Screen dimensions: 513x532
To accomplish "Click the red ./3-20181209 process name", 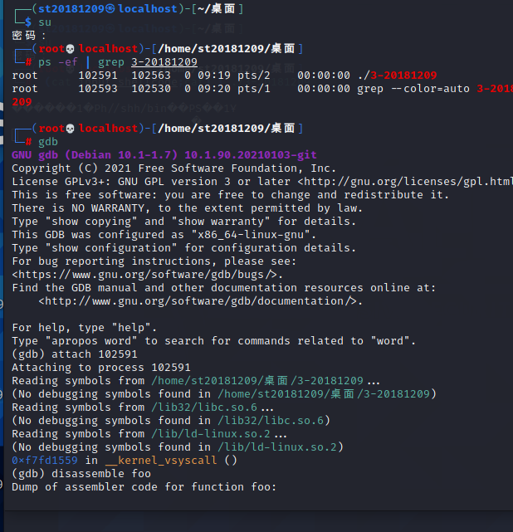I will coord(398,76).
